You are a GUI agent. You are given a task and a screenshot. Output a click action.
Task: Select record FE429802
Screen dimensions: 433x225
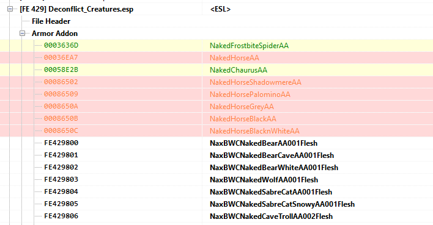(61, 167)
